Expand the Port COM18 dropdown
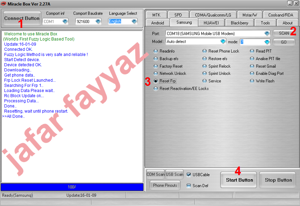300x206 pixels. point(267,34)
